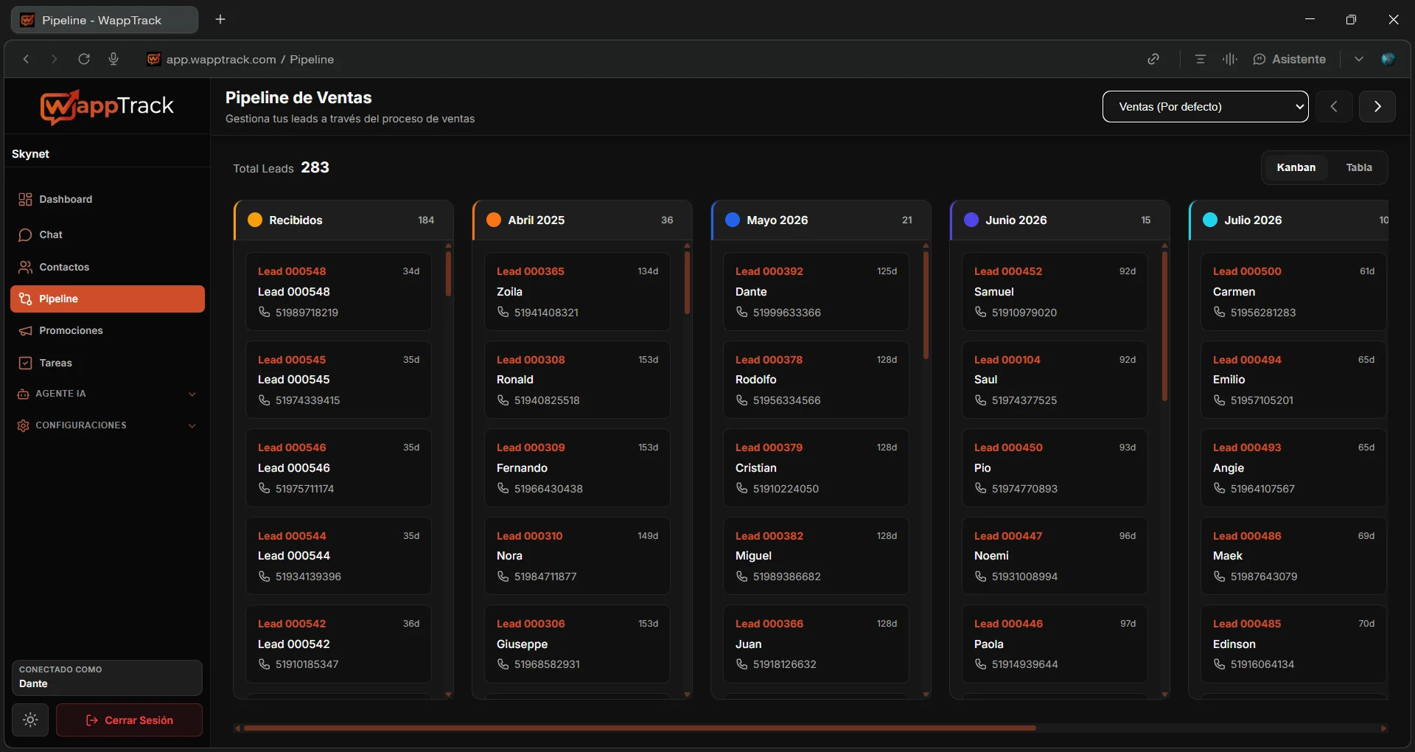This screenshot has height=752, width=1415.
Task: Open a new browser tab
Action: click(x=220, y=19)
